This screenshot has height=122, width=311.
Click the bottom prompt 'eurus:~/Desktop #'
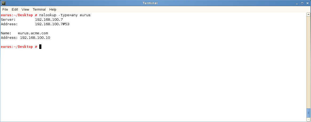tap(19, 47)
